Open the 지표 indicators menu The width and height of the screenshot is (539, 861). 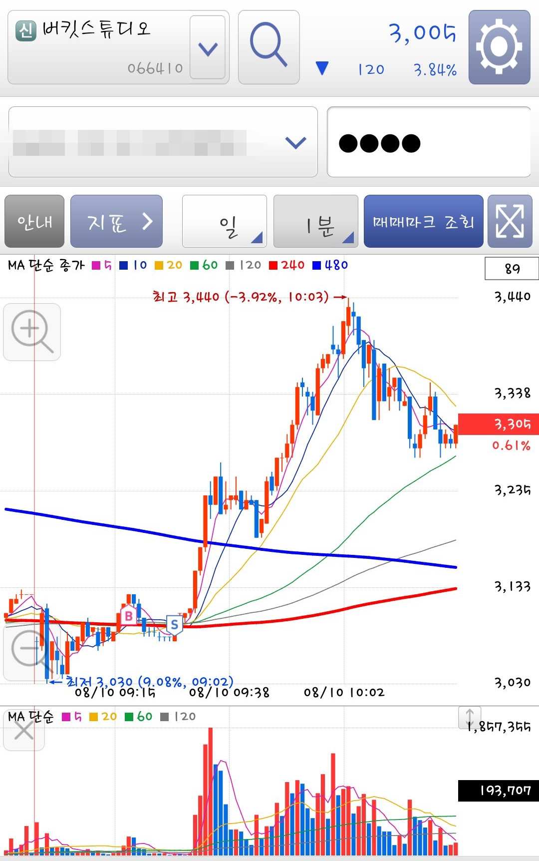pyautogui.click(x=116, y=221)
